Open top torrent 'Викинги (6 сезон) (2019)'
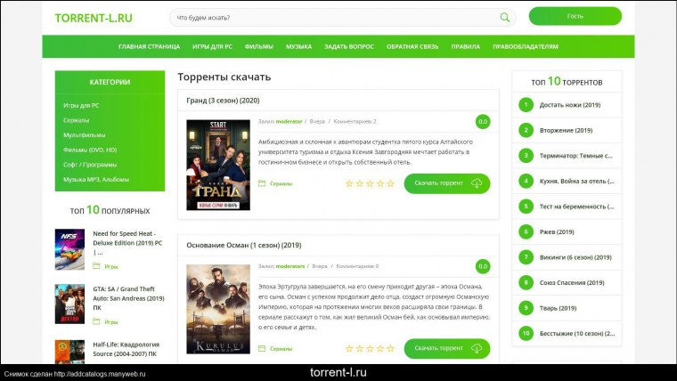Viewport: 677px width, 381px height. (575, 257)
